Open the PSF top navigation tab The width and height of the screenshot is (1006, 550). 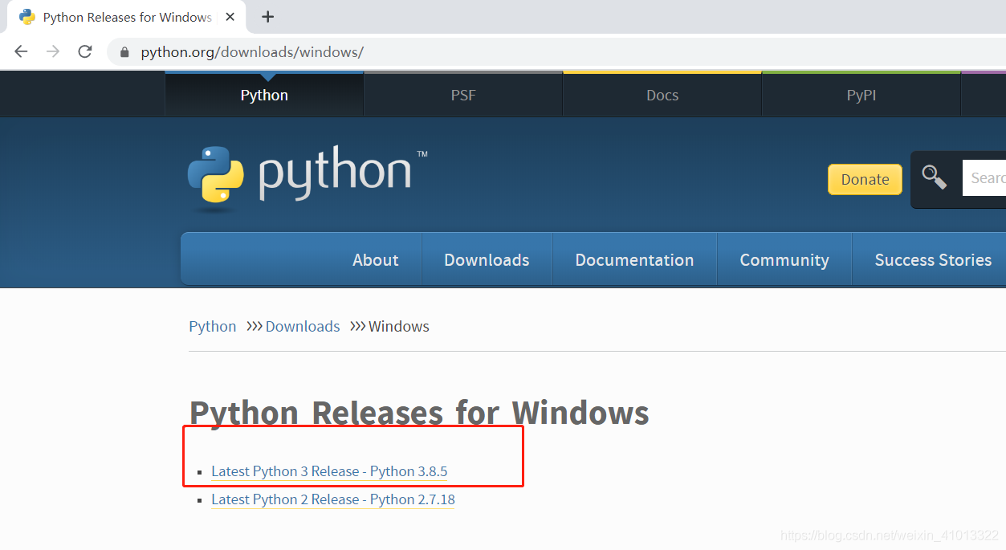click(x=463, y=95)
